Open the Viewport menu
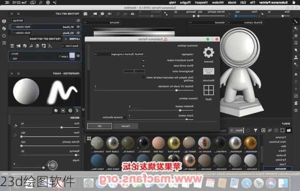Screen dimensions: 300x191 coord(201,2)
